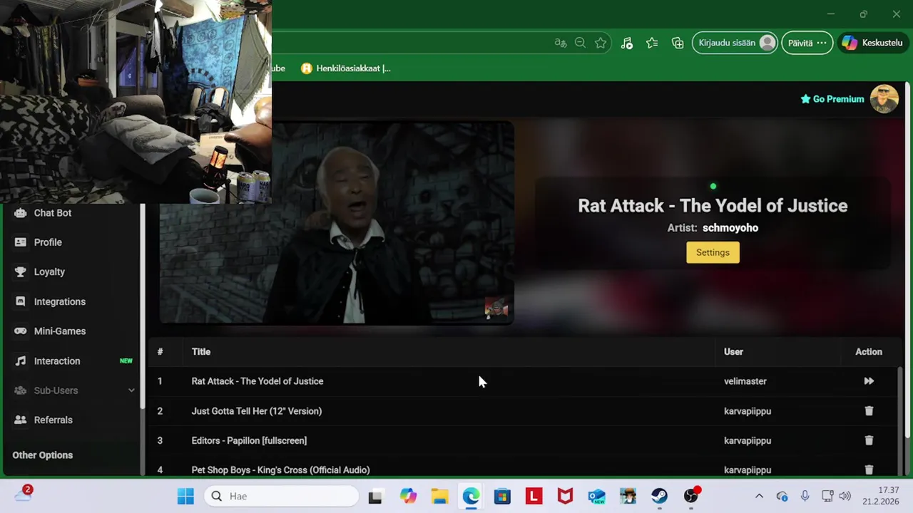Click the Sub-Users people icon
This screenshot has height=513, width=913.
[20, 390]
